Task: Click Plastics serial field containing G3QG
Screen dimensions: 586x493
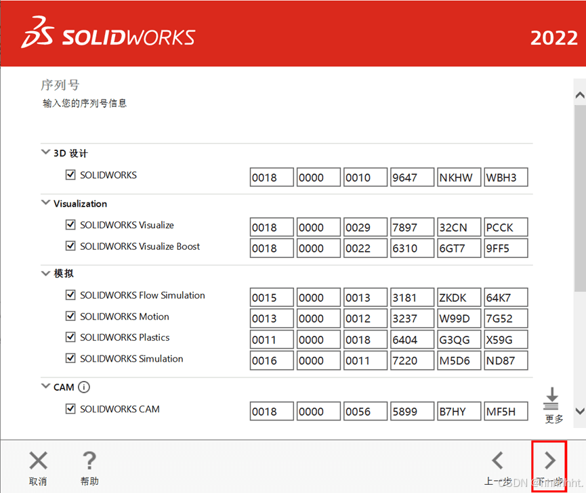Action: [x=459, y=339]
